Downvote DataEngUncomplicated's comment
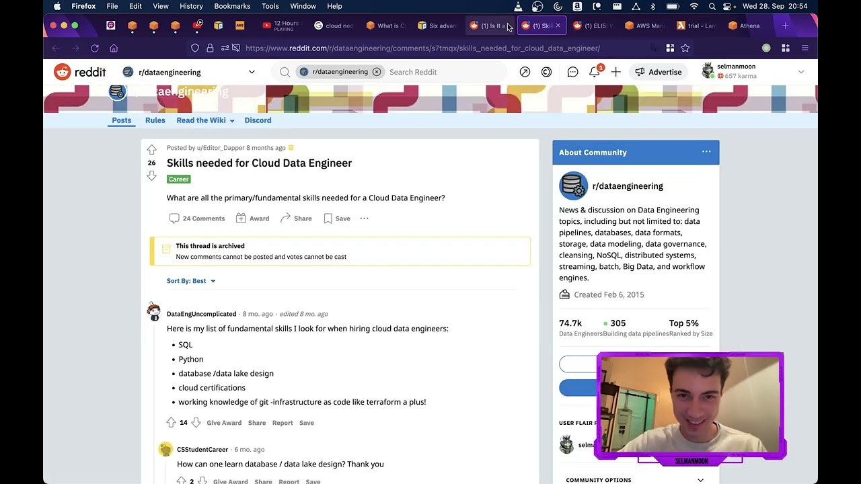This screenshot has width=861, height=484. pos(196,423)
